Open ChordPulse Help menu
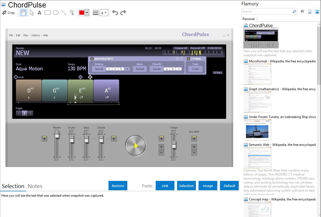321x217 pixels. pos(46,35)
